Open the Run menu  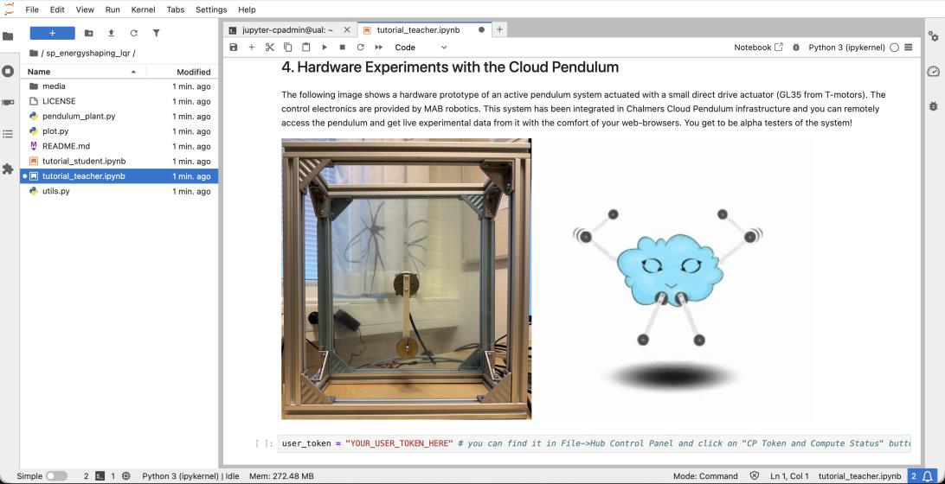click(x=112, y=10)
